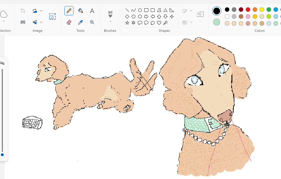This screenshot has height=179, width=281.
Task: Open the Brushes dropdown
Action: click(x=110, y=21)
